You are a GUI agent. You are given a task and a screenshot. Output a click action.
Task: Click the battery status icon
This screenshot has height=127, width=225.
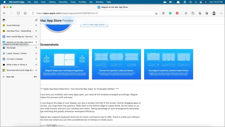click(x=171, y=2)
